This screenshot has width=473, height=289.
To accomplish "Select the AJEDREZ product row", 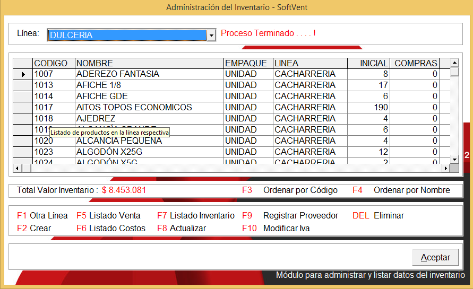I will 149,118.
